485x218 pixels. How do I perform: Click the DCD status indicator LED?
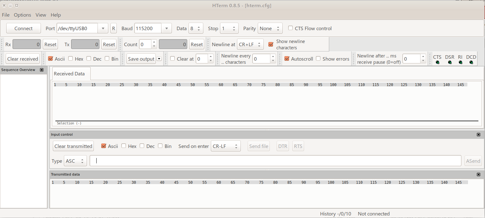point(471,62)
